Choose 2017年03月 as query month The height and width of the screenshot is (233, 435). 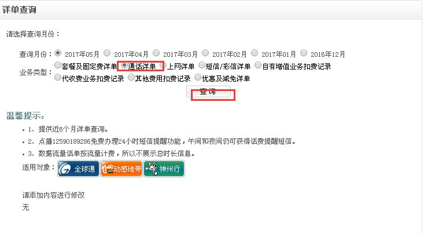tap(156, 53)
